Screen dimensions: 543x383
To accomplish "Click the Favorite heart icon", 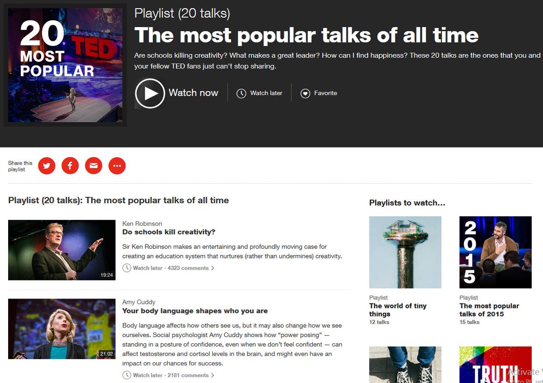I will (x=305, y=93).
